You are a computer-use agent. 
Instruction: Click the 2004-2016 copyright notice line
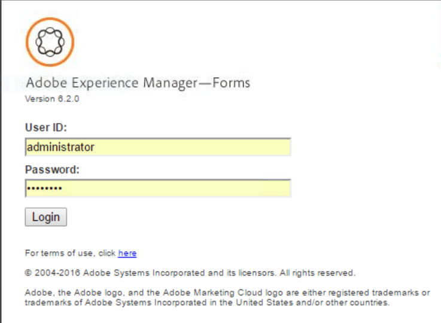(190, 273)
